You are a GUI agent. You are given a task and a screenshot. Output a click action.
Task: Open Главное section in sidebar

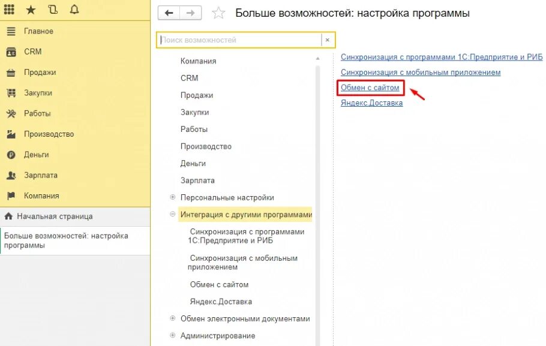38,31
